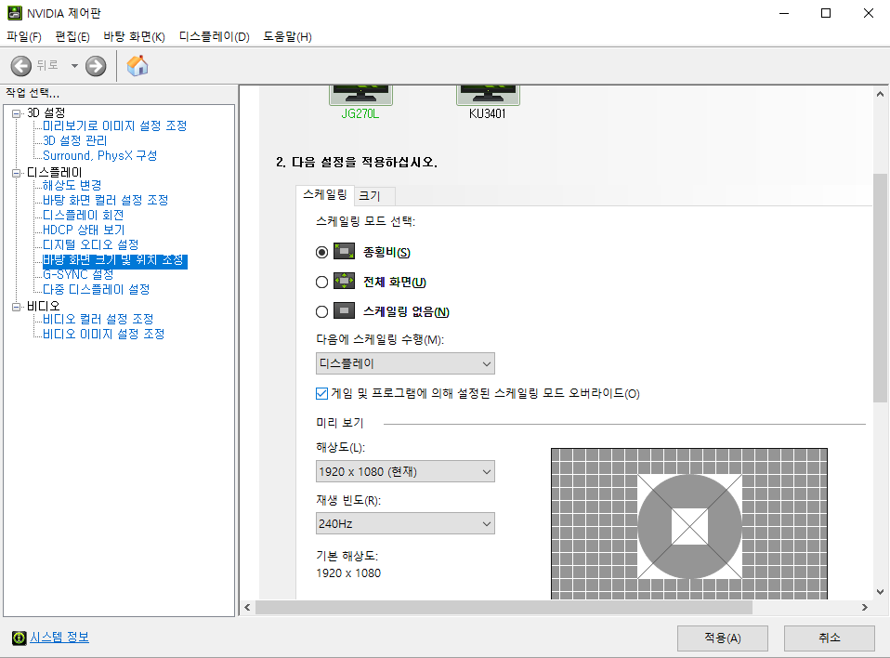Image resolution: width=890 pixels, height=658 pixels.
Task: Switch to the 스케일링 tab
Action: (x=325, y=195)
